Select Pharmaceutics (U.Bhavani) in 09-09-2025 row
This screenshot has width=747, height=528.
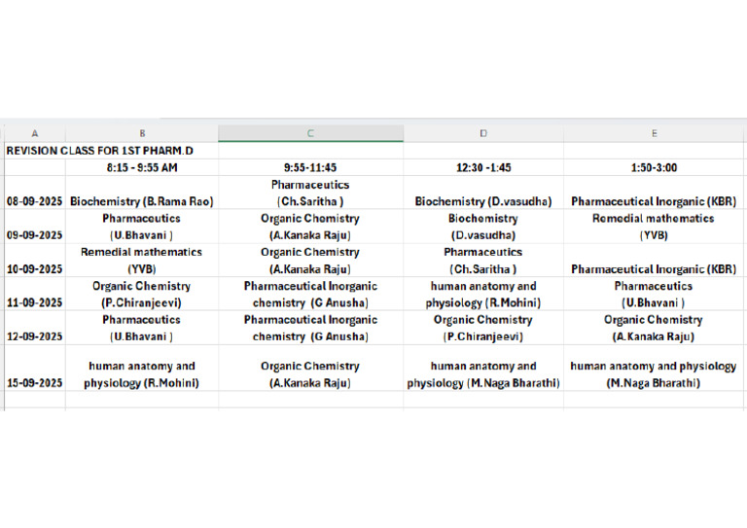click(142, 227)
